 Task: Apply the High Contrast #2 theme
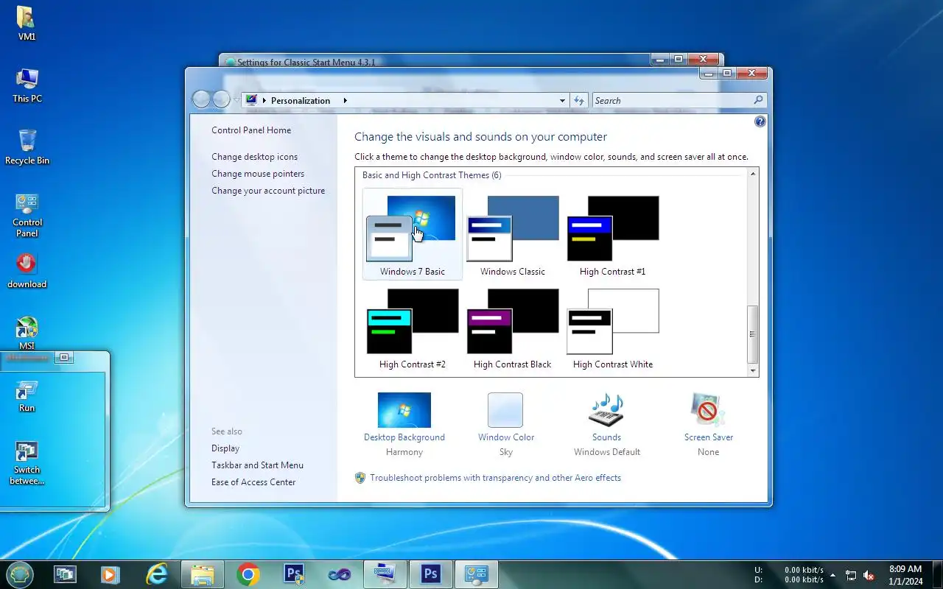point(413,328)
